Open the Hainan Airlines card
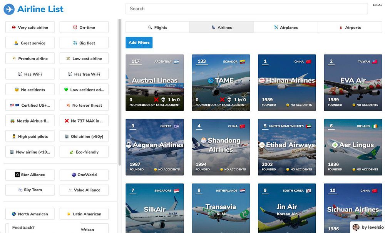 tap(287, 83)
